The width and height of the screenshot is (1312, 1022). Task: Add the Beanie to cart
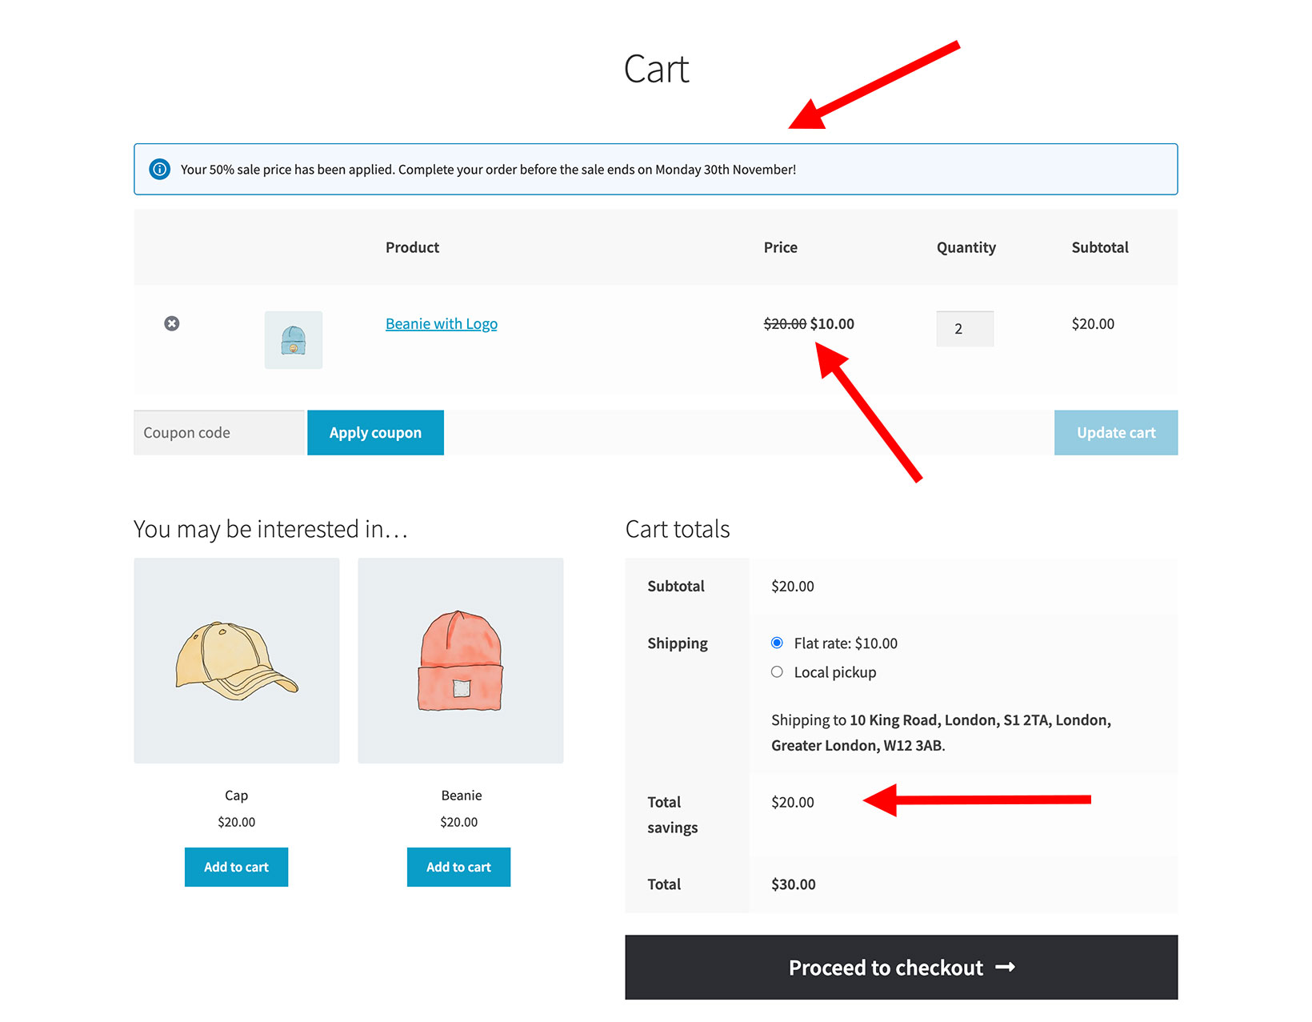coord(458,867)
